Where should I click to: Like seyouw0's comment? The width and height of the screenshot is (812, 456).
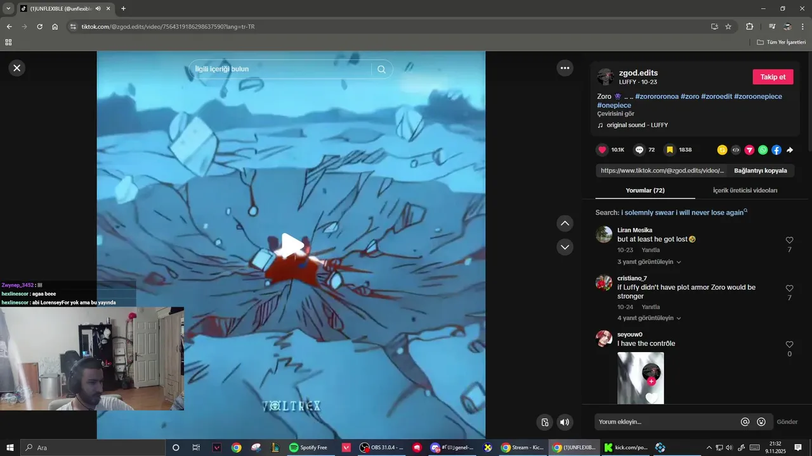[x=789, y=345]
